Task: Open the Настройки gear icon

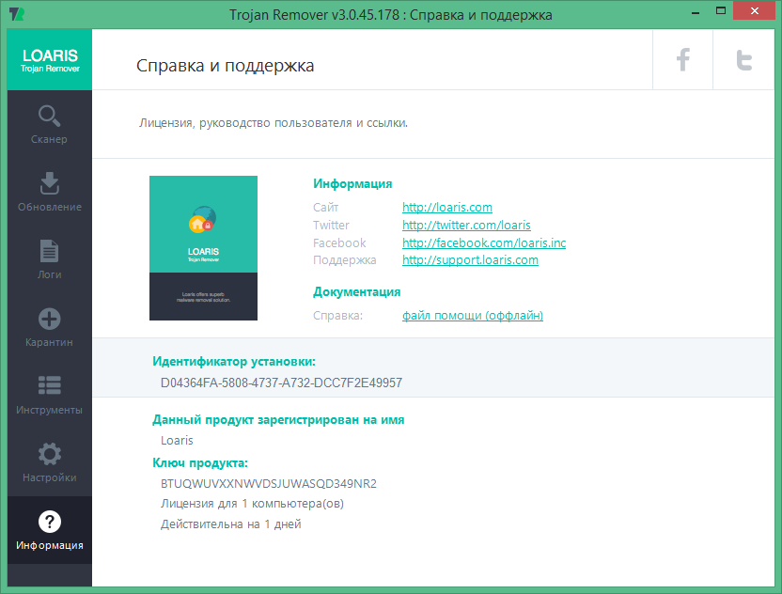Action: [x=50, y=454]
